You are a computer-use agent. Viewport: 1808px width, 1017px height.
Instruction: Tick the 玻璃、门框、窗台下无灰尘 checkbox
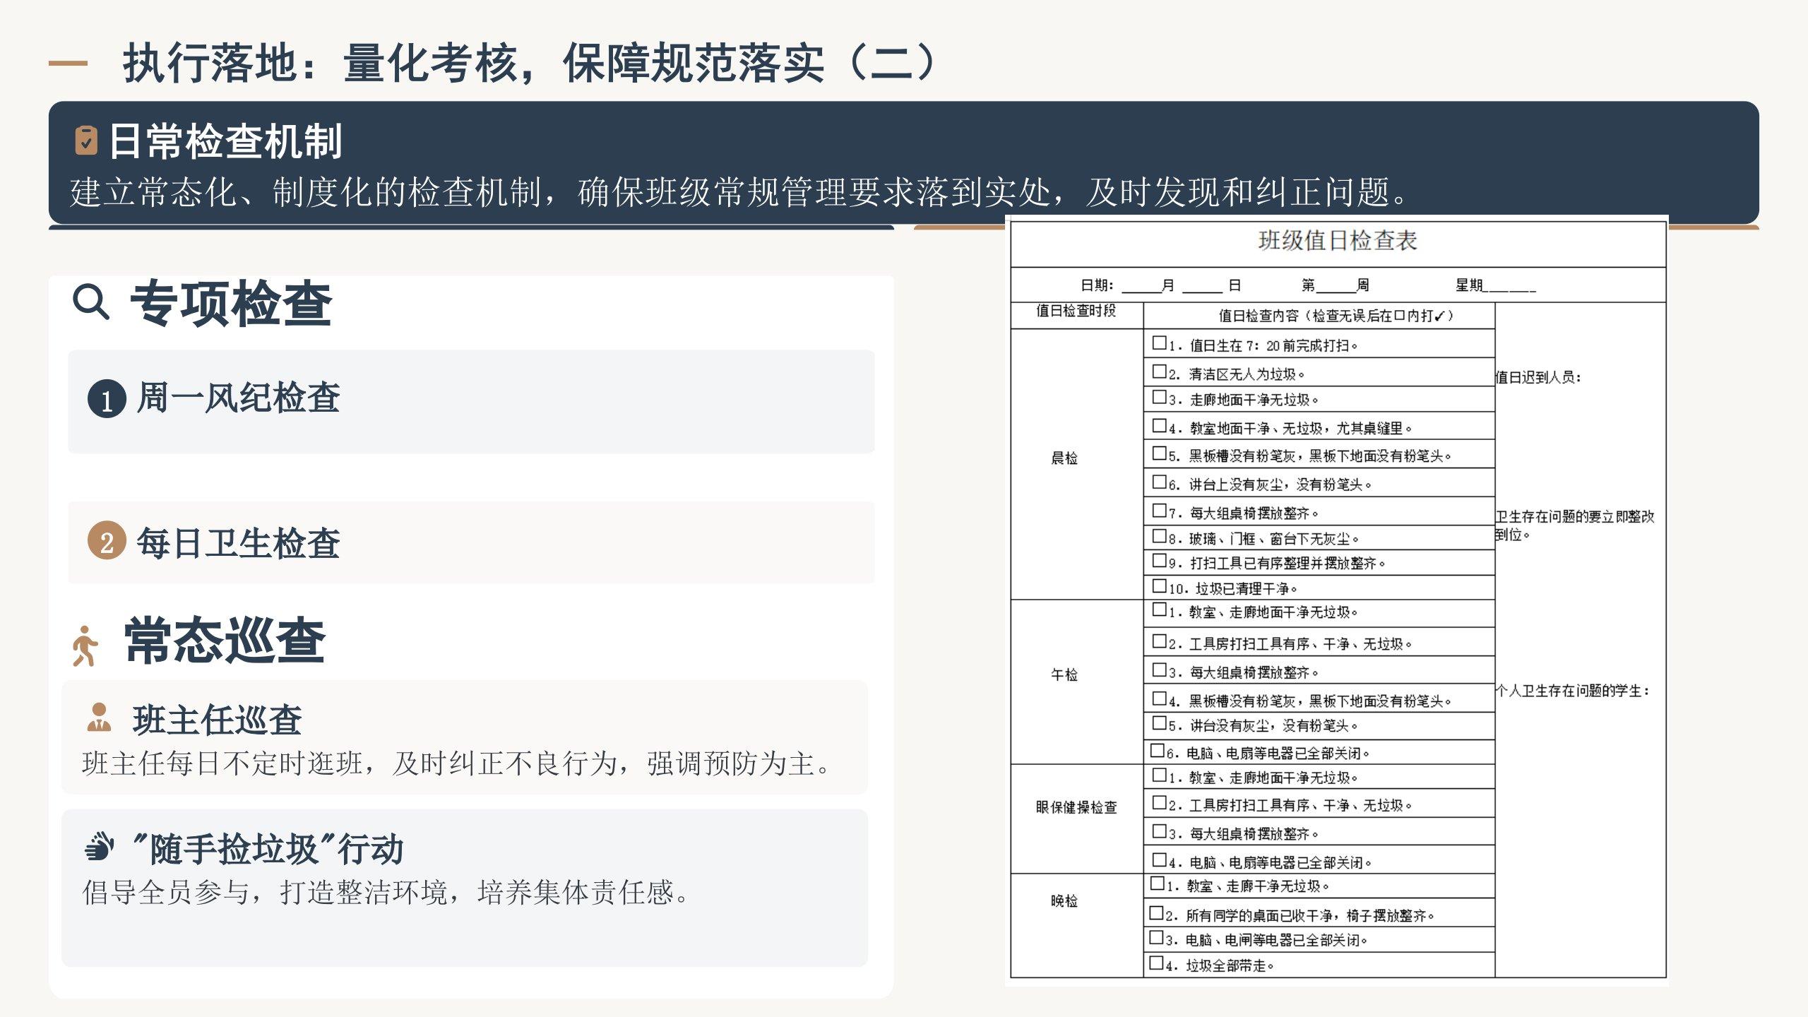1159,536
